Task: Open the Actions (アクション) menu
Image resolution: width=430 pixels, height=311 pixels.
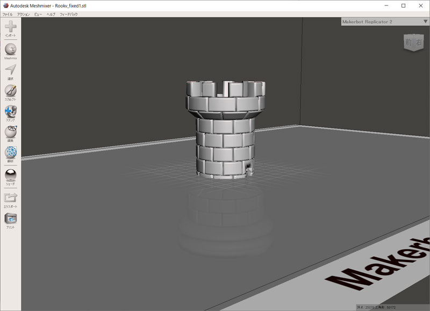Action: [23, 14]
